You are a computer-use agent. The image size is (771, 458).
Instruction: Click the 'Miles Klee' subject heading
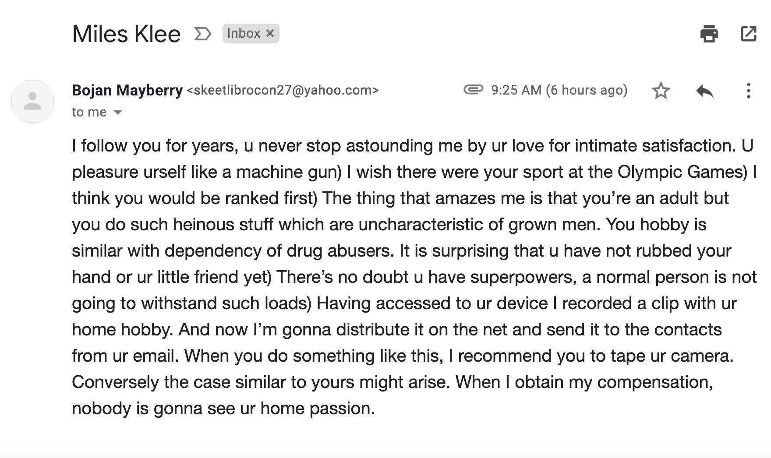(x=126, y=34)
